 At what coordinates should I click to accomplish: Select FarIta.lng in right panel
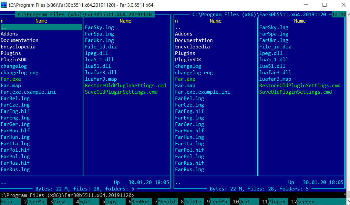click(x=189, y=144)
